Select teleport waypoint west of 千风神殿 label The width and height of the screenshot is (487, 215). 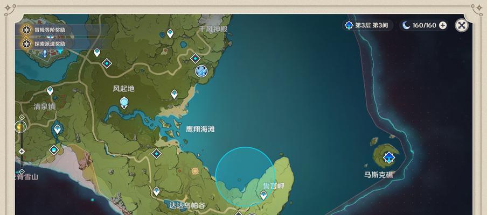[170, 33]
